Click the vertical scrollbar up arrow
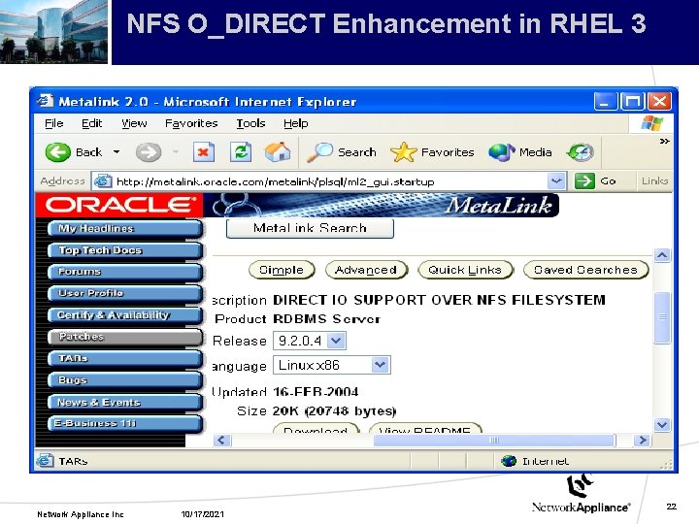 (x=662, y=255)
